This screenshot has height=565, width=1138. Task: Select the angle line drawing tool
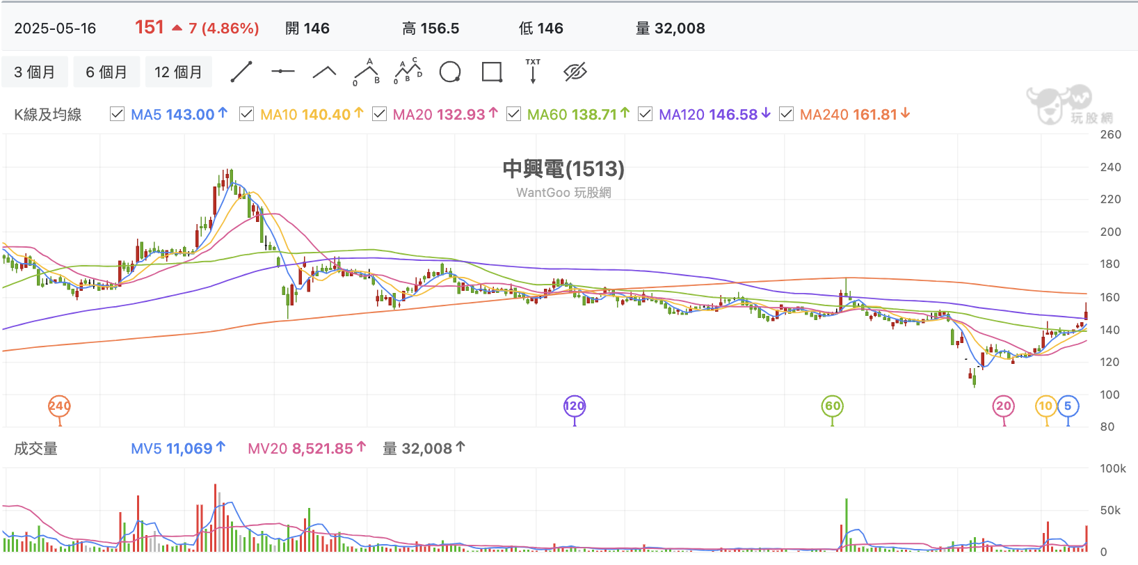(324, 72)
